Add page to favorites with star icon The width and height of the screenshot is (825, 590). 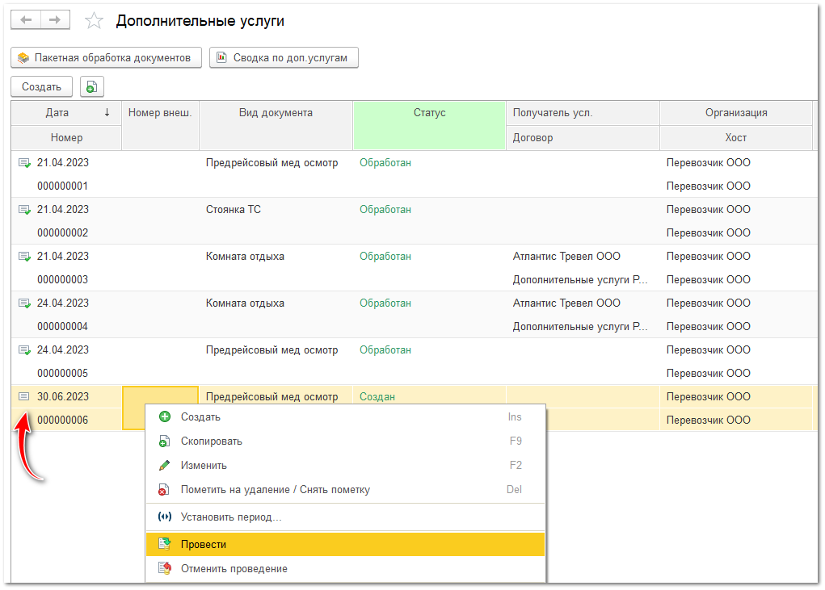pos(95,21)
